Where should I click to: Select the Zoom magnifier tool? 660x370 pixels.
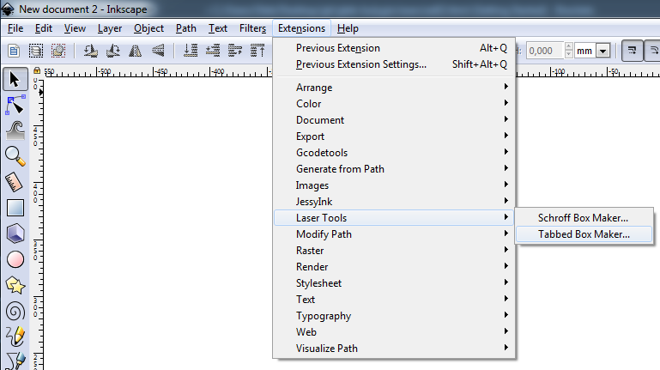click(15, 155)
